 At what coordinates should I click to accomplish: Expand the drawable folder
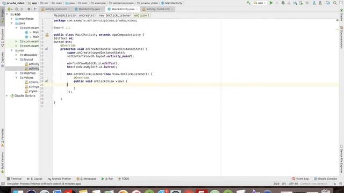17,55
